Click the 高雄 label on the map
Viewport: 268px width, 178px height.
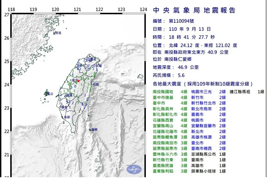(67, 117)
